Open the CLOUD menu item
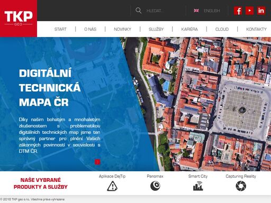The image size is (271, 203). pos(222,29)
